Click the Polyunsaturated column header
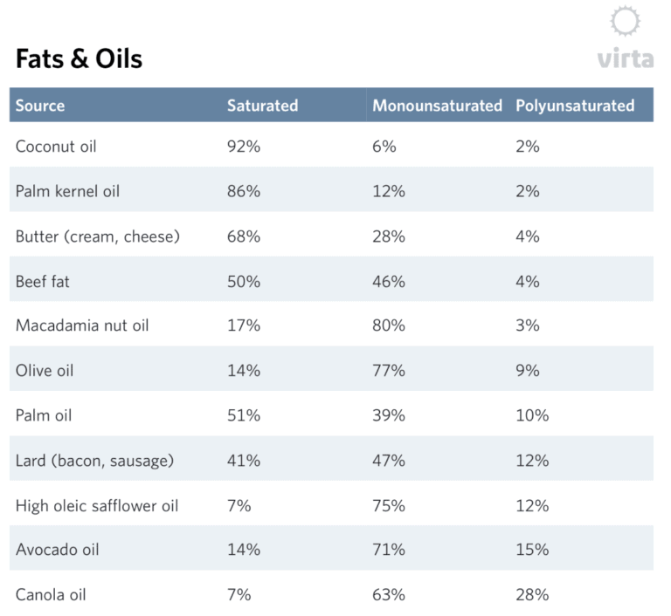This screenshot has height=616, width=671. click(x=575, y=106)
